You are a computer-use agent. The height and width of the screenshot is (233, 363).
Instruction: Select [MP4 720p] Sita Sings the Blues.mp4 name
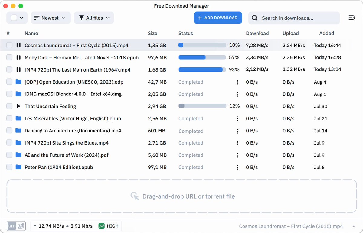pos(67,143)
